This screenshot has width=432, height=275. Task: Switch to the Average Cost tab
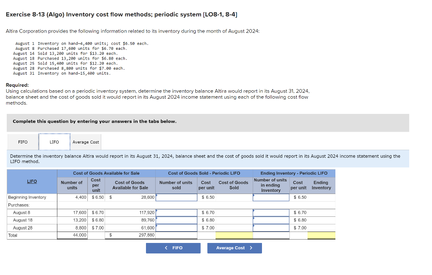pos(86,142)
